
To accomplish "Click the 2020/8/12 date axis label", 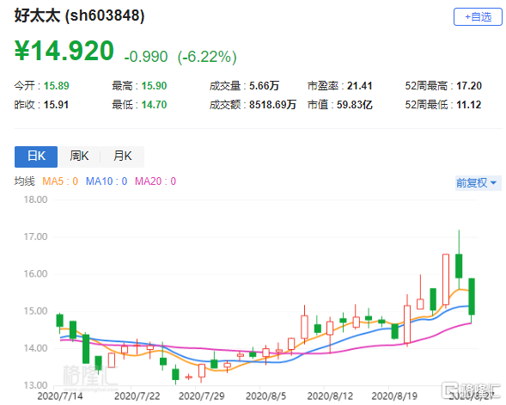I will click(330, 396).
